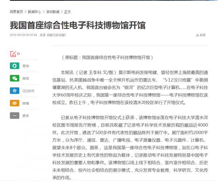Open 新闻中心 breadcrumb link

point(35,12)
